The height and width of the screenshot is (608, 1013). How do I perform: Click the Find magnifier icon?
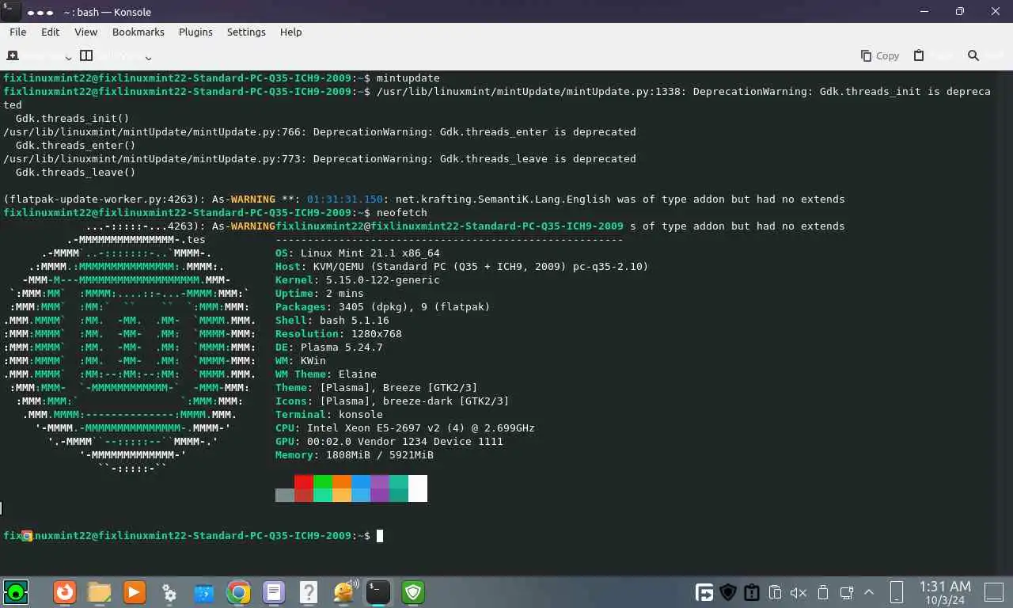(x=973, y=55)
